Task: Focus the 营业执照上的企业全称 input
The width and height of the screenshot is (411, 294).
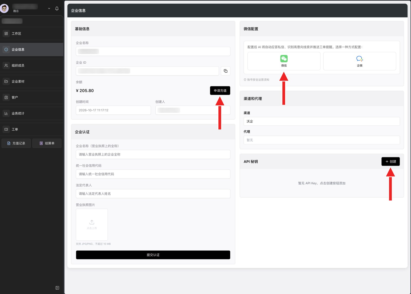Action: tap(153, 154)
